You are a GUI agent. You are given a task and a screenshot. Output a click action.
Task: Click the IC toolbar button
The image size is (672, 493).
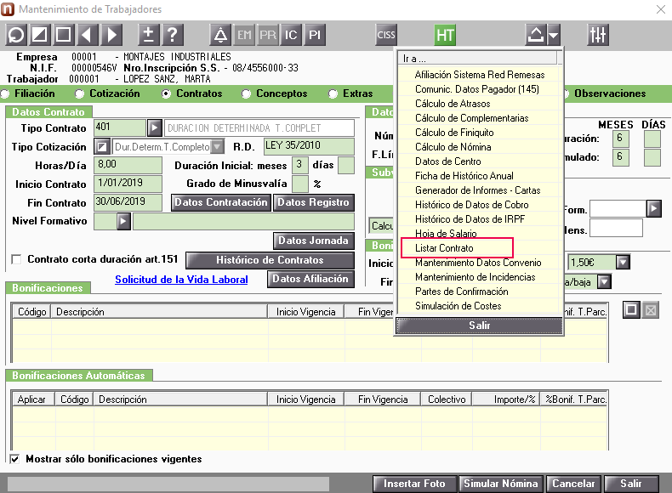pos(291,35)
